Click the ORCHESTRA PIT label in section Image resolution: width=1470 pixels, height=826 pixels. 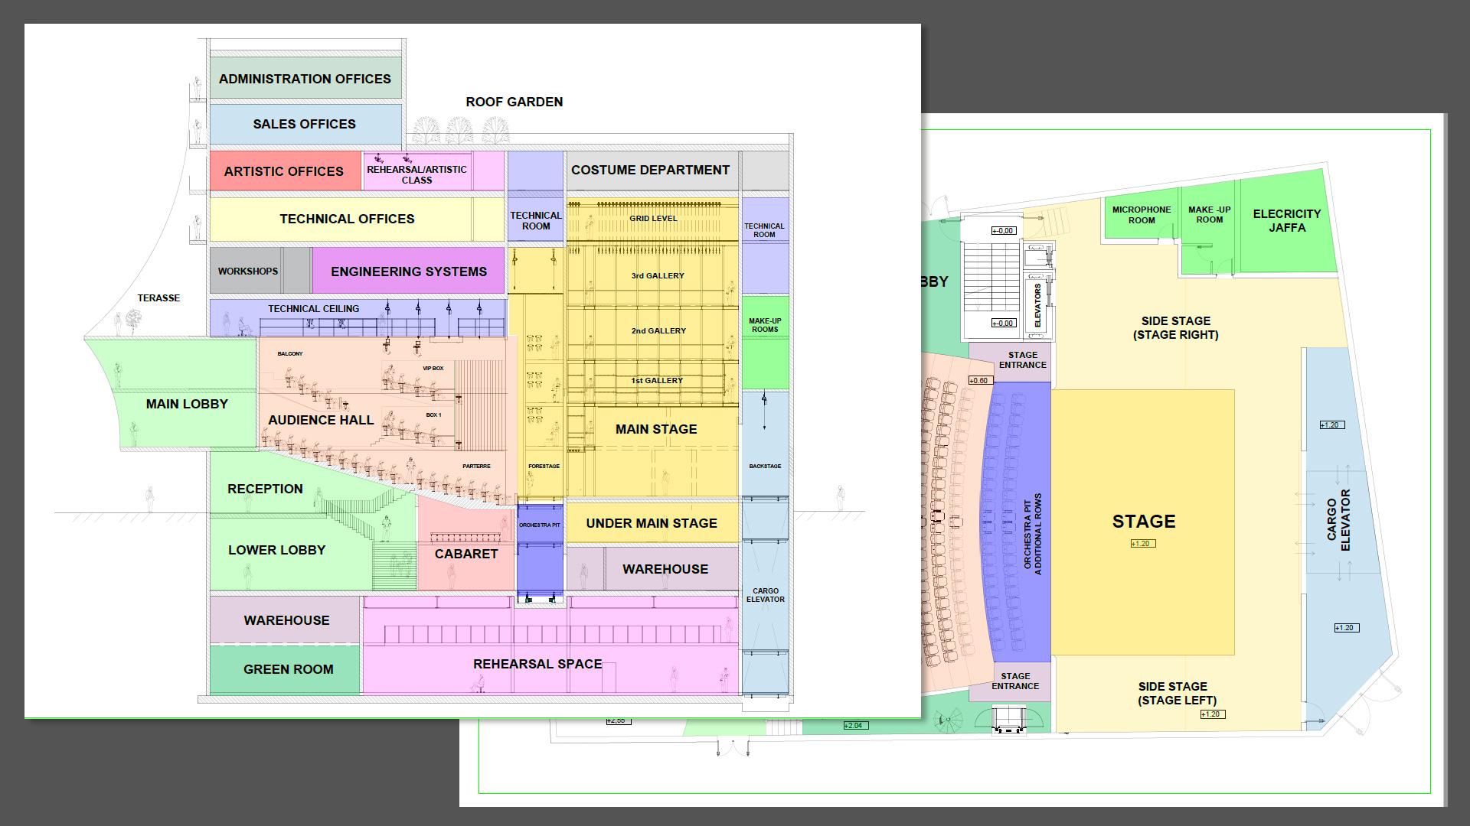tap(540, 525)
